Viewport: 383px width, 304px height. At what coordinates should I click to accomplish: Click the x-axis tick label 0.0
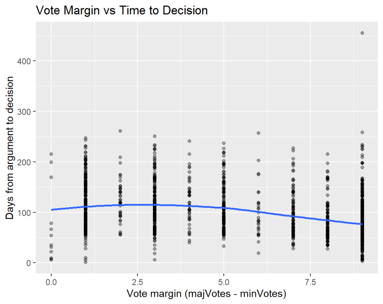(x=51, y=281)
